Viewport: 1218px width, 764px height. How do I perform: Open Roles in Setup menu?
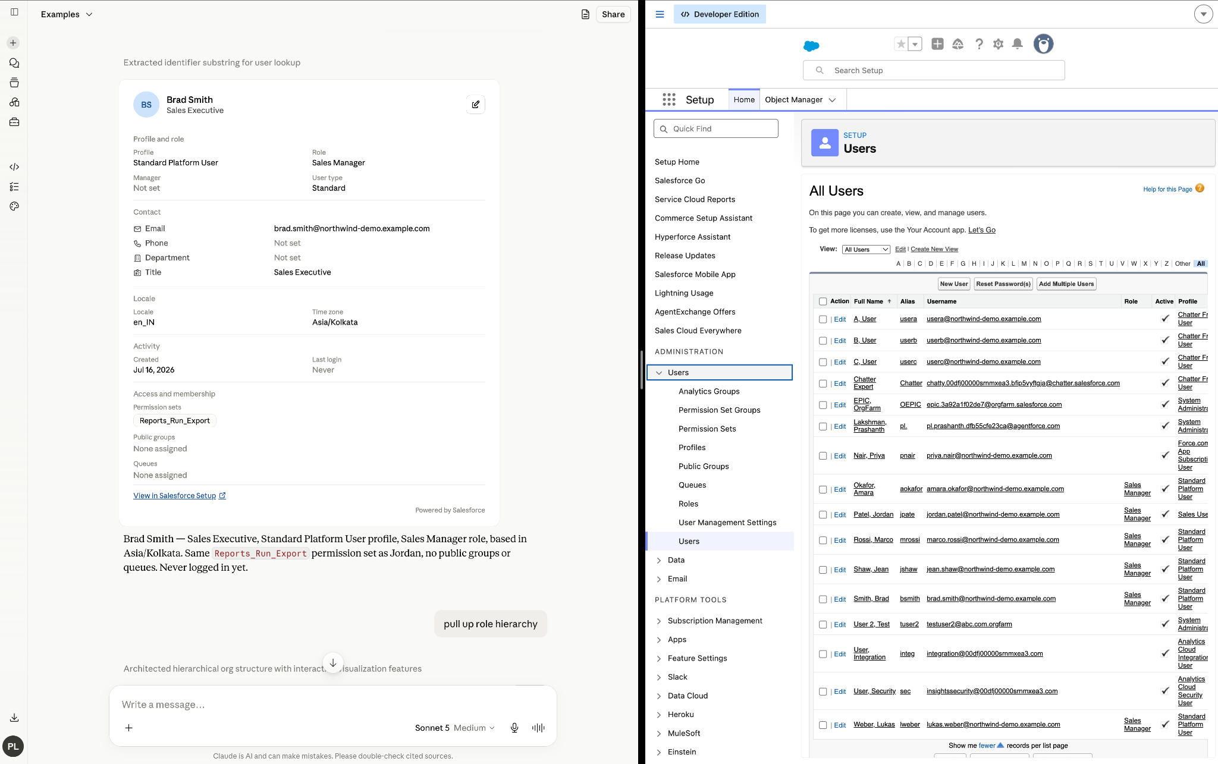[688, 504]
